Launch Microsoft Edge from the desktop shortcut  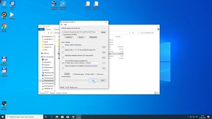(13, 5)
